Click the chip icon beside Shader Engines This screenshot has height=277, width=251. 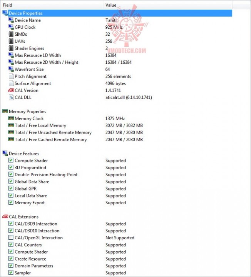point(11,48)
